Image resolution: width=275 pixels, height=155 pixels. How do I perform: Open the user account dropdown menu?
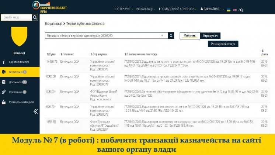coord(212,9)
